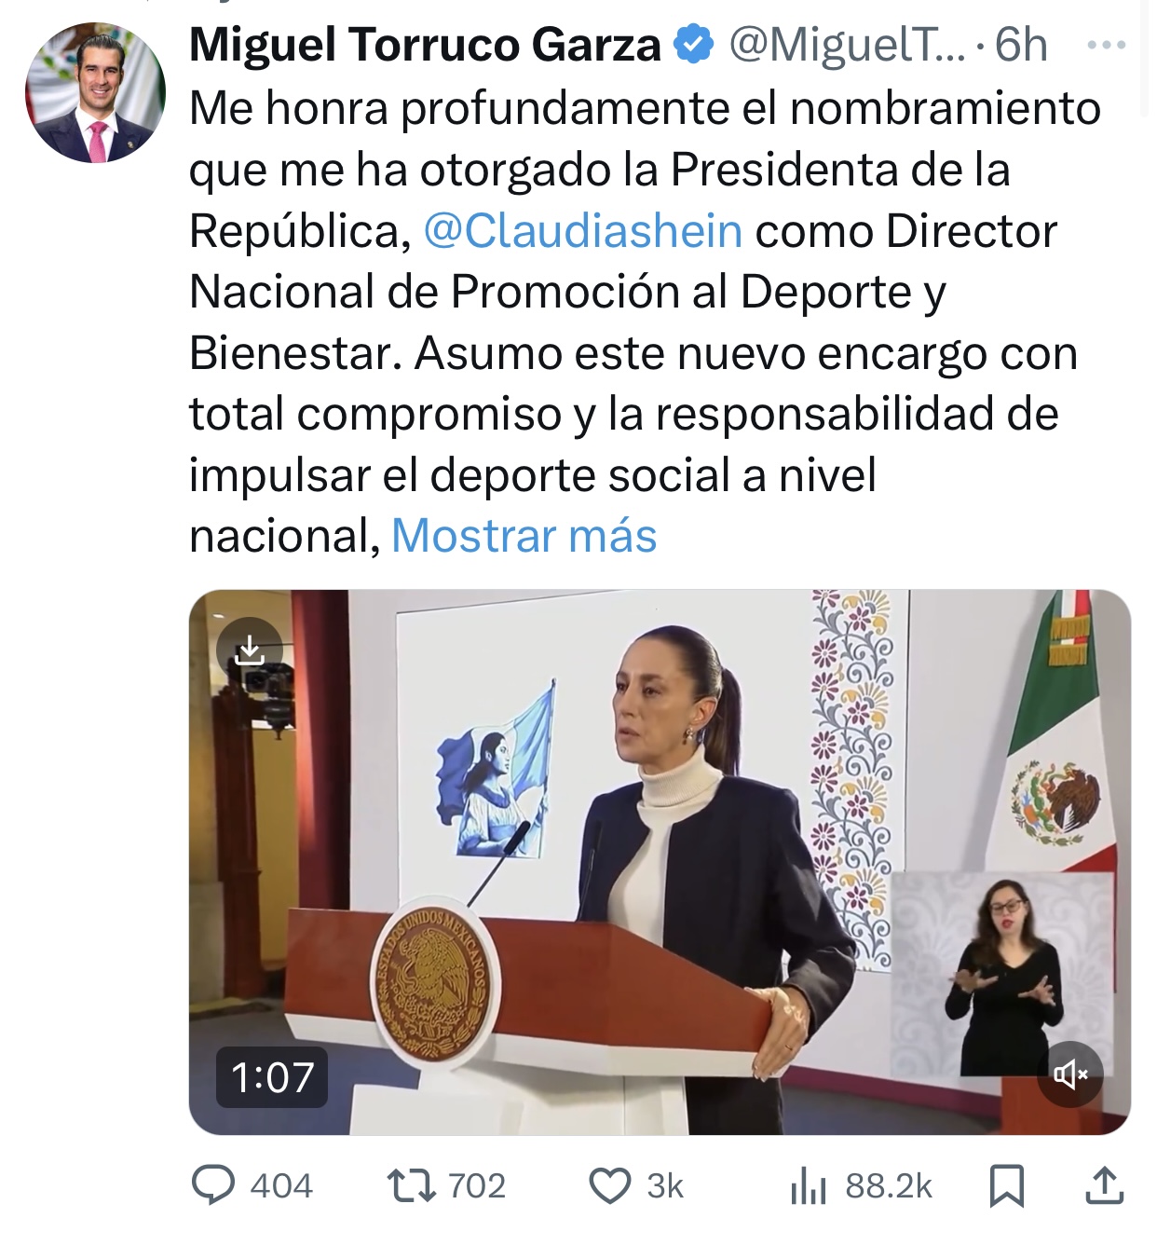
Task: Click the 1:07 video duration label
Action: pos(272,1077)
